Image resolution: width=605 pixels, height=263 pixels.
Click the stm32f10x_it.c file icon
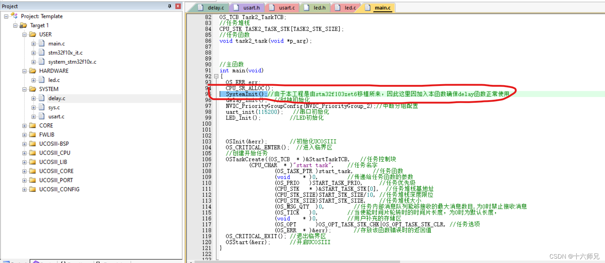click(42, 52)
